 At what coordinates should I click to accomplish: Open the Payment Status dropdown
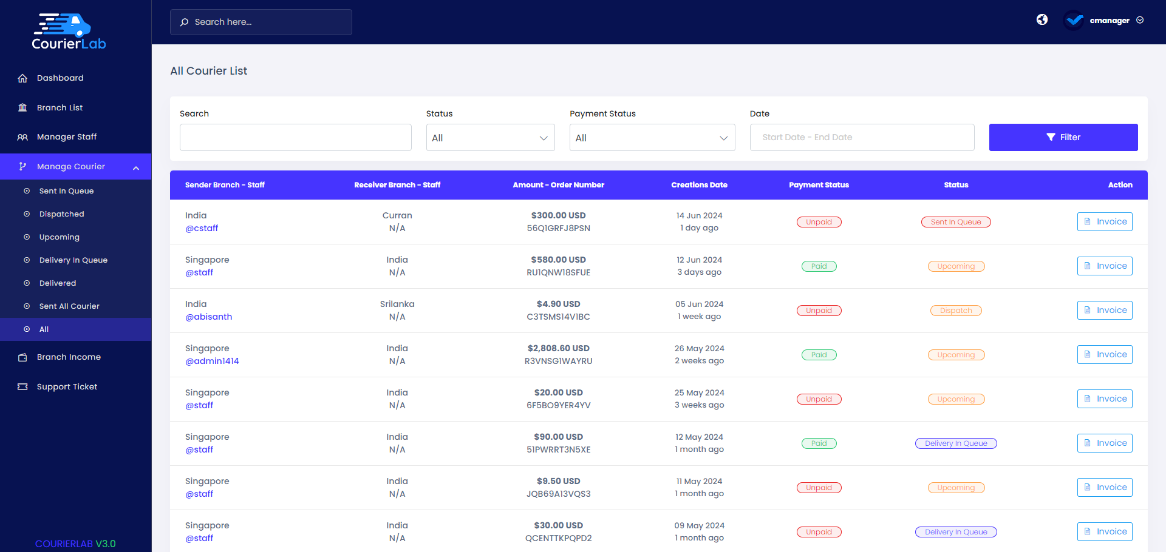tap(652, 138)
